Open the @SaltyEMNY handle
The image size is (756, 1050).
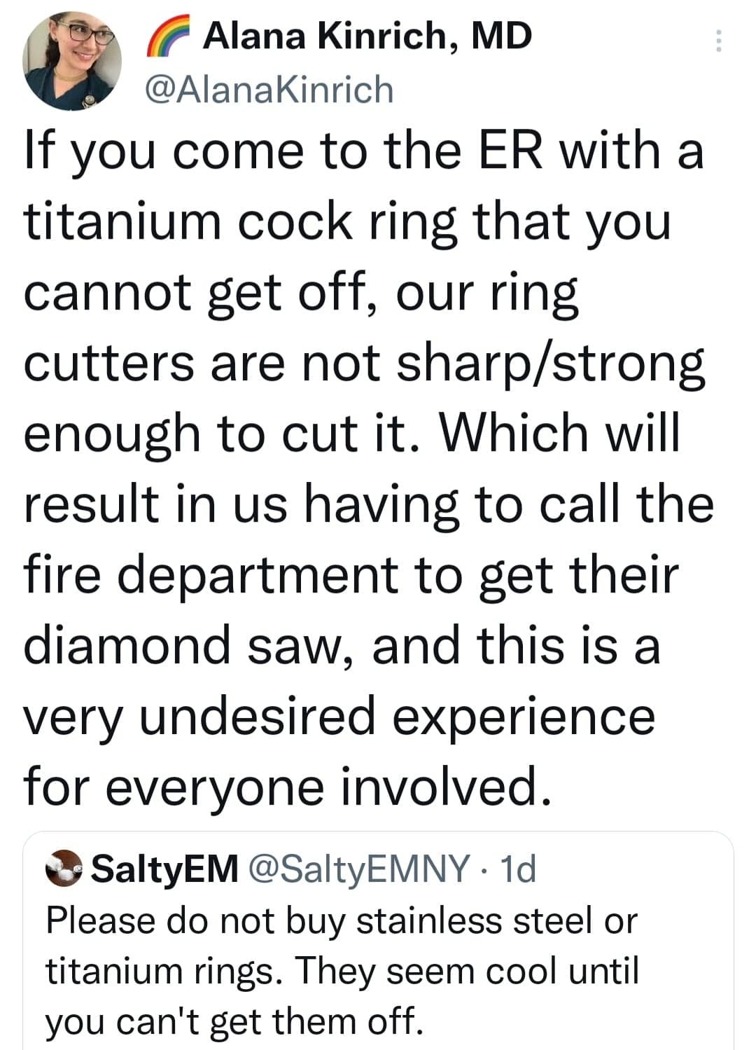[x=359, y=869]
